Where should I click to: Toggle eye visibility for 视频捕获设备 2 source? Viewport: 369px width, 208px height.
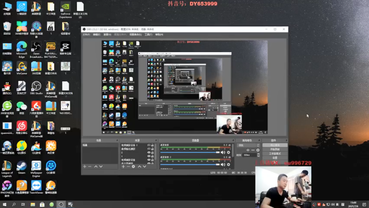tap(149, 145)
